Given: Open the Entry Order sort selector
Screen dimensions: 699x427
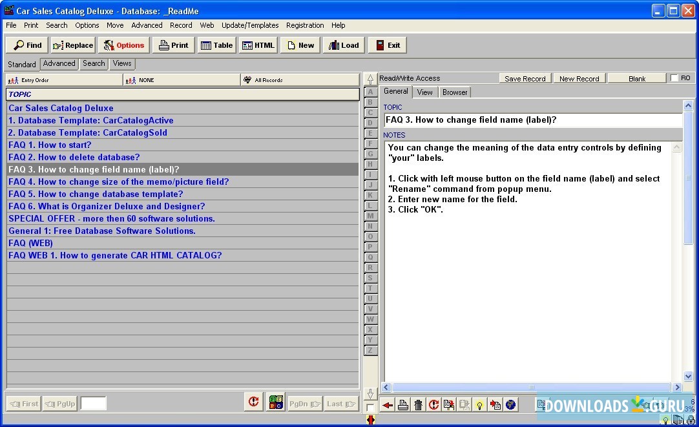Looking at the screenshot, I should pos(64,80).
